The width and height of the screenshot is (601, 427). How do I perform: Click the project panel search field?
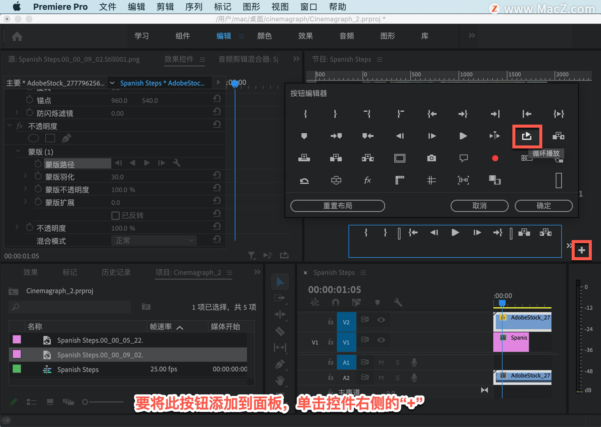click(70, 307)
